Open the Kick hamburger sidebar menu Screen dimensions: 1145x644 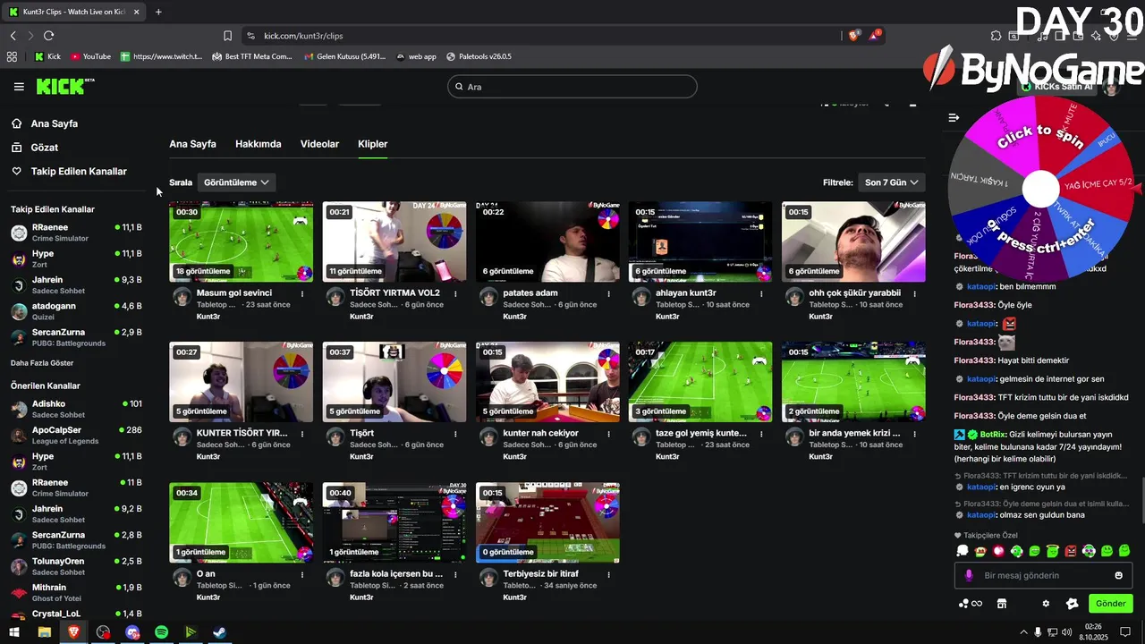(19, 87)
